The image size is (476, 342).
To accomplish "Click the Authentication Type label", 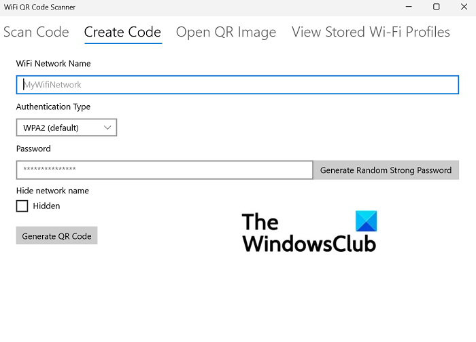I will pyautogui.click(x=53, y=107).
